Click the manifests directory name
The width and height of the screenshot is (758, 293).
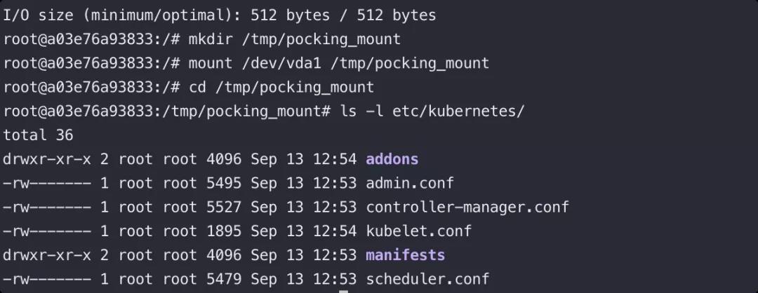(x=405, y=255)
